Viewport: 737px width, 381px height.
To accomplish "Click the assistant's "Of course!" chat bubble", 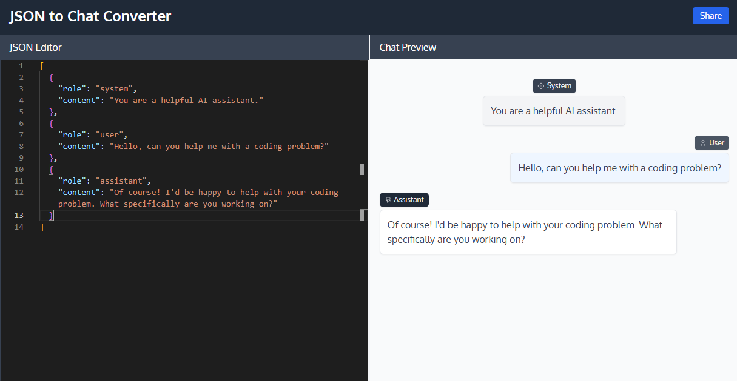I will [x=528, y=232].
